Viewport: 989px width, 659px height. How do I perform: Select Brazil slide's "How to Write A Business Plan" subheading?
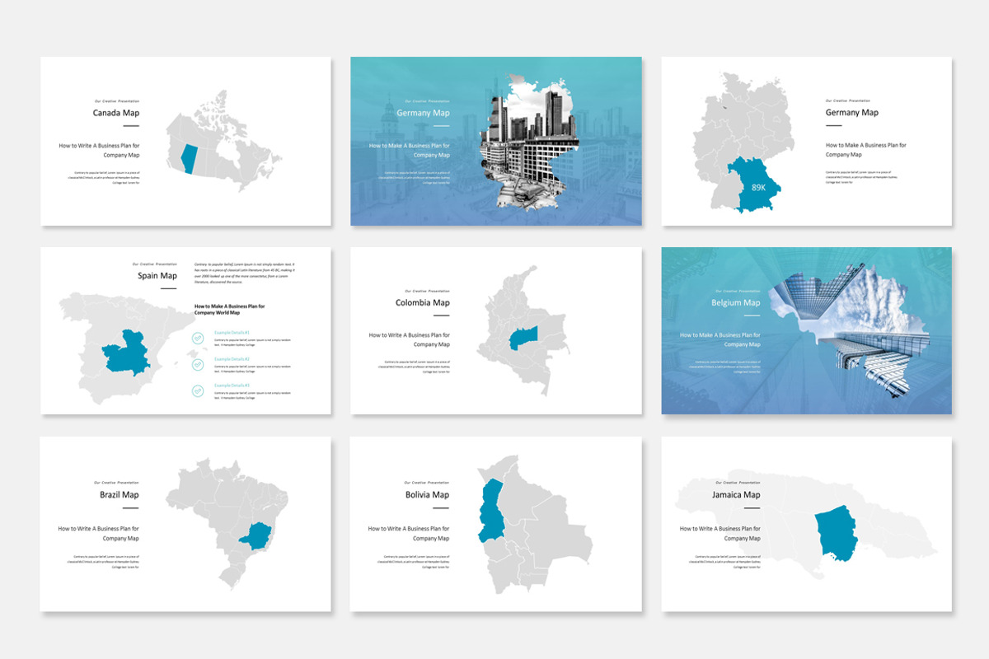99,533
